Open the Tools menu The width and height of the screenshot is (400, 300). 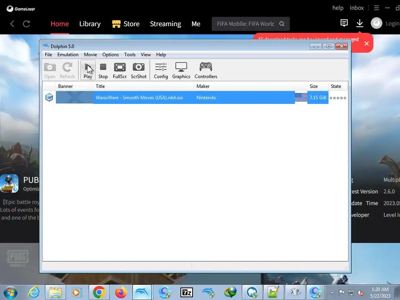coord(130,55)
